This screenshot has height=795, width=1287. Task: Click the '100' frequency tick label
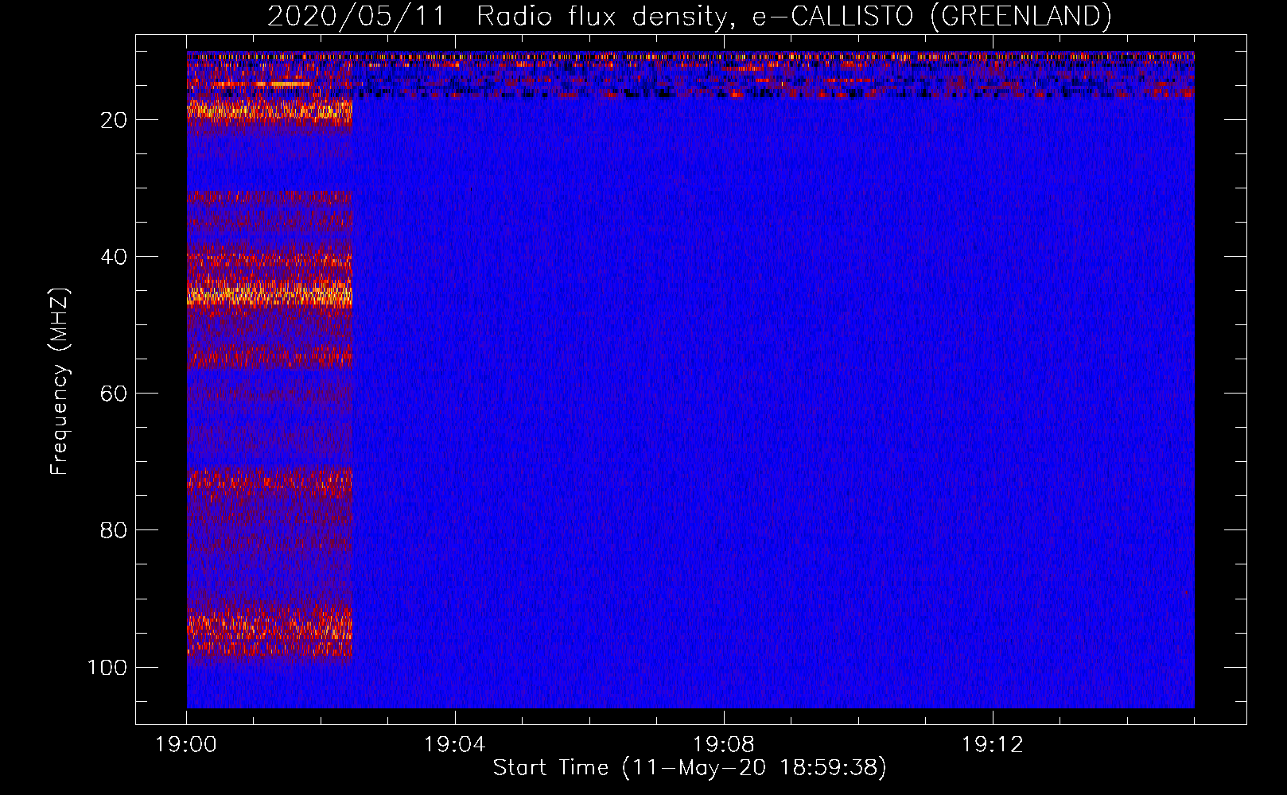tap(107, 667)
